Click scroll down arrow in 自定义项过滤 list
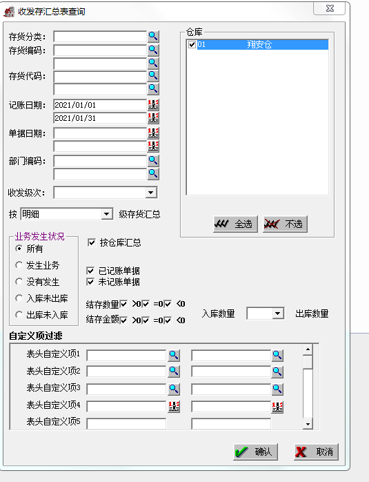The width and height of the screenshot is (369, 482). 308,424
